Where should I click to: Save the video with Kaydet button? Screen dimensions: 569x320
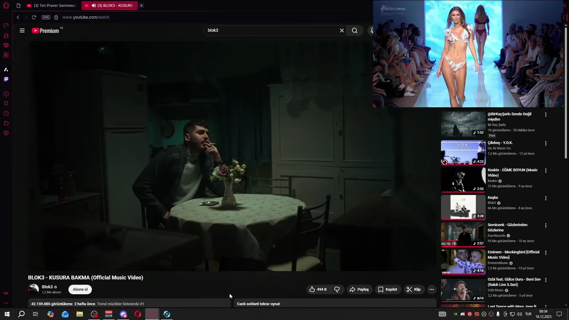click(388, 289)
